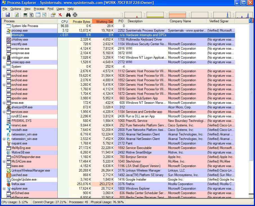Sort by the Process column header
The image size is (255, 206).
(x=30, y=21)
